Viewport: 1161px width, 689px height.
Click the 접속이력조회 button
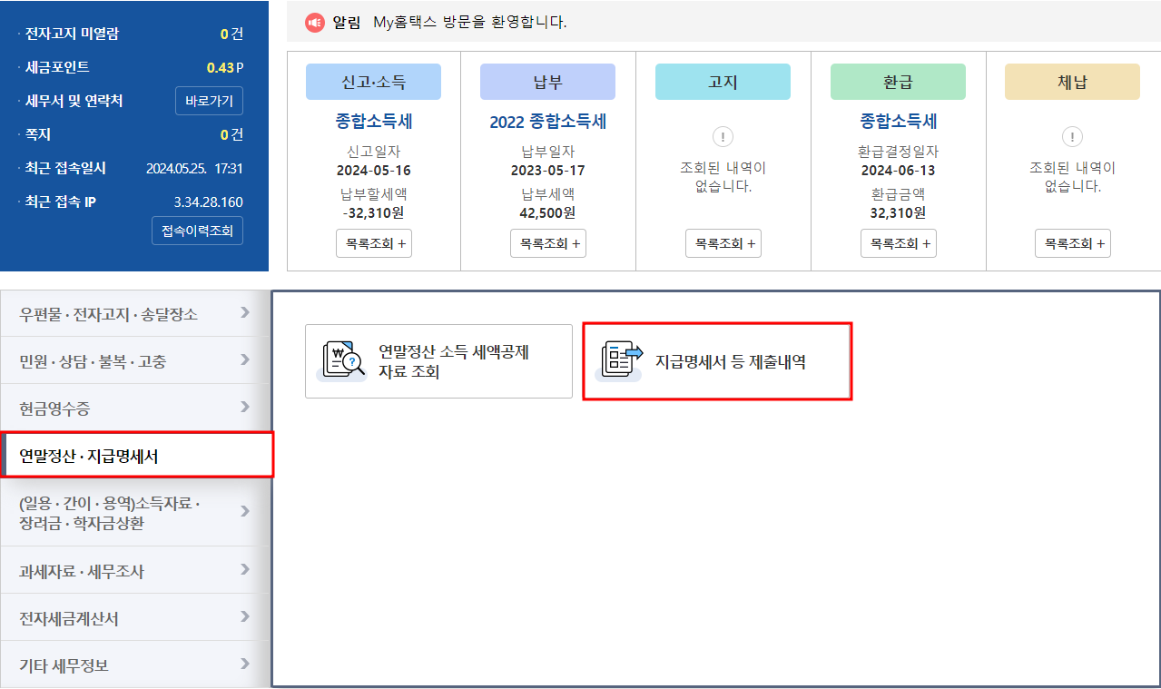197,231
